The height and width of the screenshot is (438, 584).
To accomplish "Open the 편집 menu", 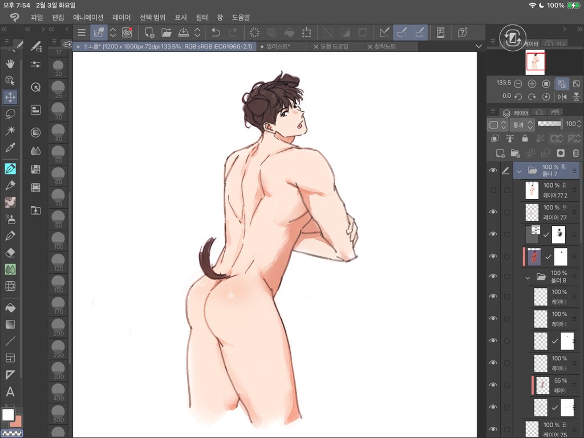I will [x=58, y=17].
